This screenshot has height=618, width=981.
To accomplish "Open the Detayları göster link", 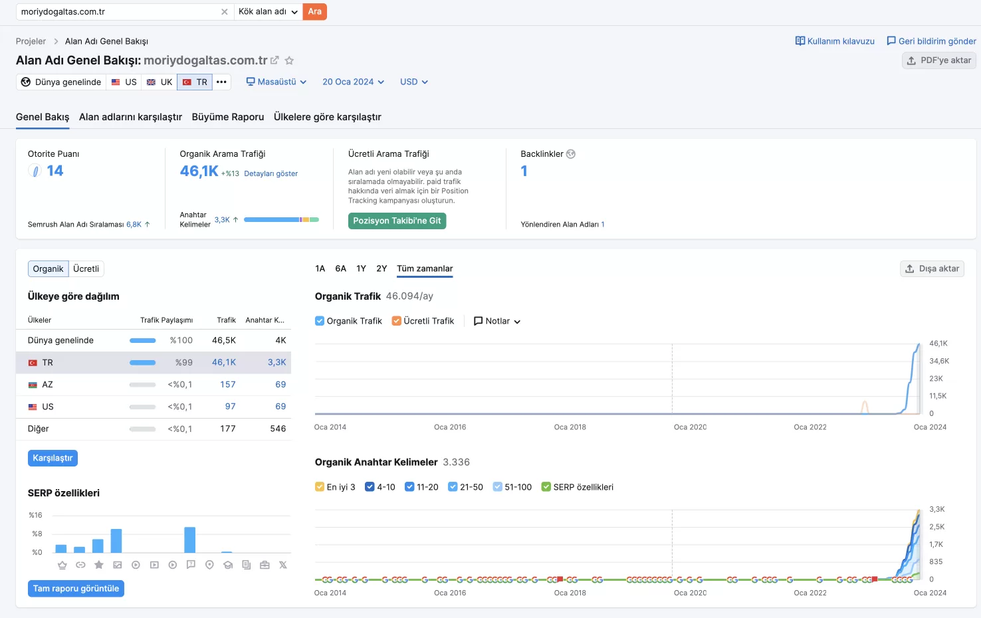I will point(271,174).
